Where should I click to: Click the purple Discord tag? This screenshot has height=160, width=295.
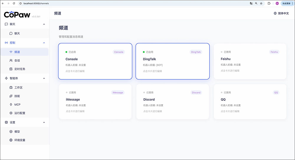coord(196,92)
